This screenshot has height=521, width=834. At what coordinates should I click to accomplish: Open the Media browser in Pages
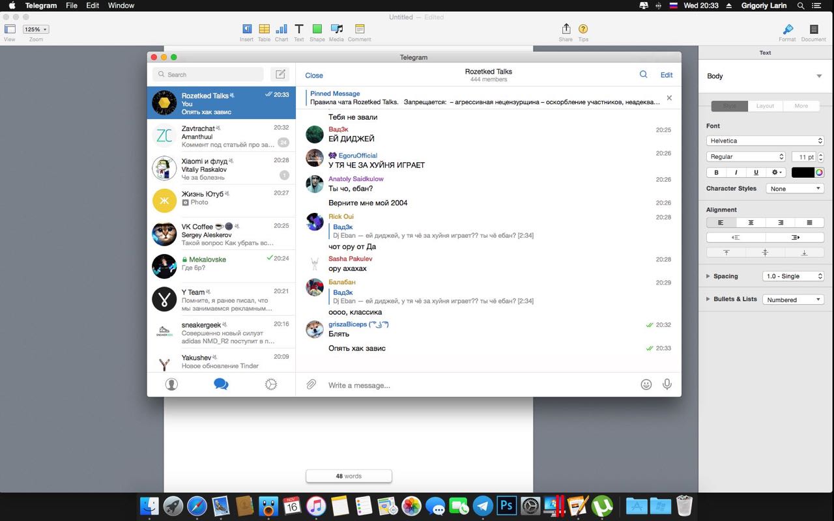pos(336,29)
